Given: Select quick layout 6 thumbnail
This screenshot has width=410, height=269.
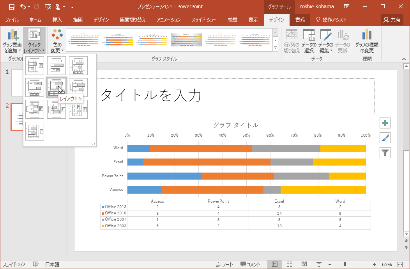Looking at the screenshot, I should point(78,87).
